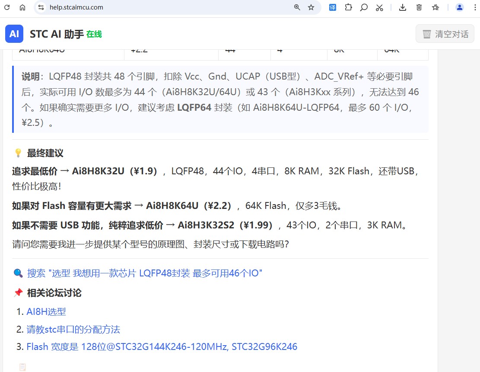Click the trash can toolbar icon
Screen dimensions: 480x372
(419, 7)
